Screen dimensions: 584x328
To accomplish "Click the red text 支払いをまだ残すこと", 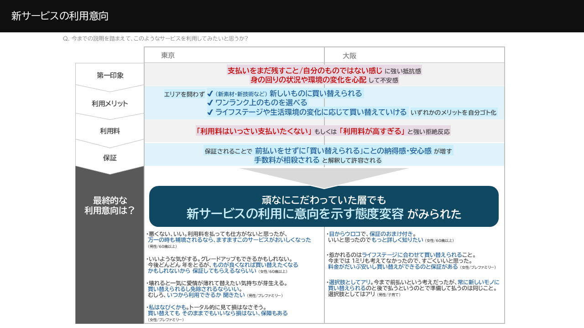I will 264,71.
